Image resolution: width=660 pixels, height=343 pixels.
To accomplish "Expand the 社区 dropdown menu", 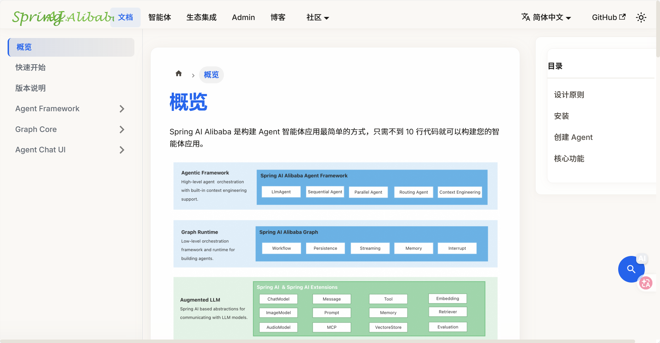I will click(x=318, y=17).
